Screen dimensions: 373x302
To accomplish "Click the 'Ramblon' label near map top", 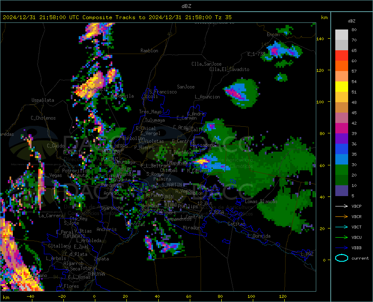I will (149, 51).
